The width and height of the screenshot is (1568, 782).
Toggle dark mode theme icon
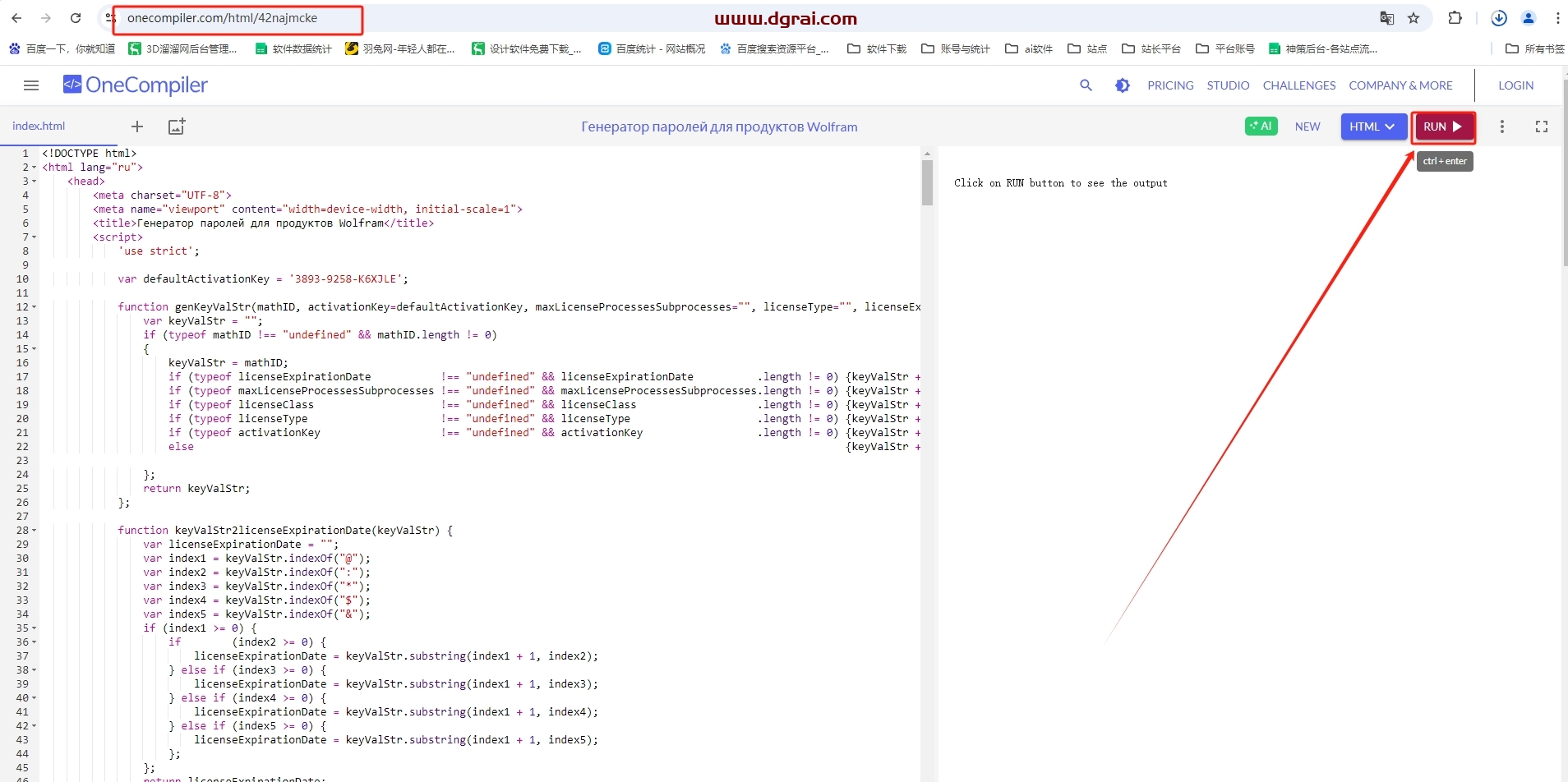point(1123,85)
